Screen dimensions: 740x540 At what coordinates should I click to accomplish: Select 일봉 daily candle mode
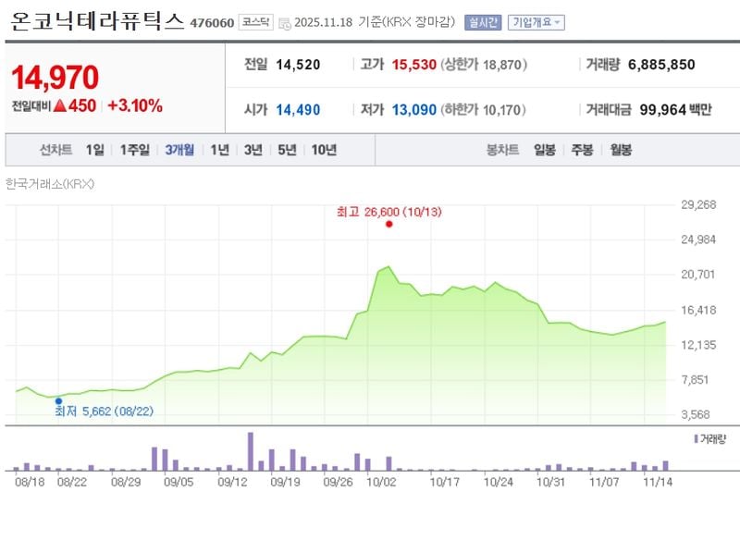point(547,150)
